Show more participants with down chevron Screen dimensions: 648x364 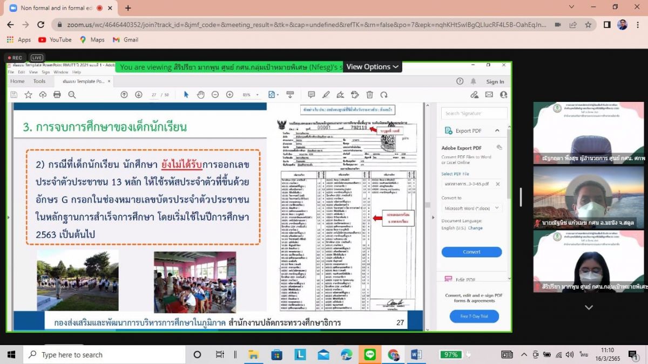(x=589, y=307)
